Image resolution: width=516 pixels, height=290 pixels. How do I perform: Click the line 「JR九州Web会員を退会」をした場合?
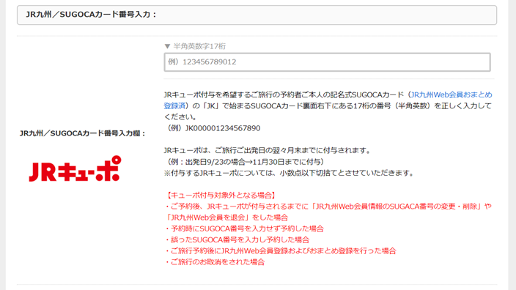click(x=226, y=218)
